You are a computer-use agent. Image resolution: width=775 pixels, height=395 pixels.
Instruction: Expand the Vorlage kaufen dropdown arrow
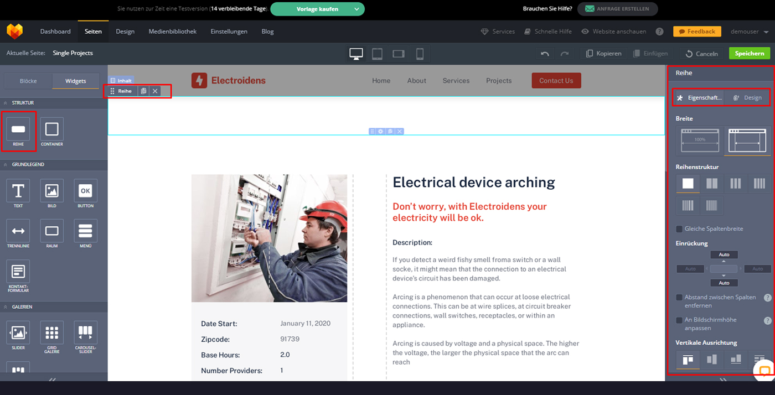point(357,9)
